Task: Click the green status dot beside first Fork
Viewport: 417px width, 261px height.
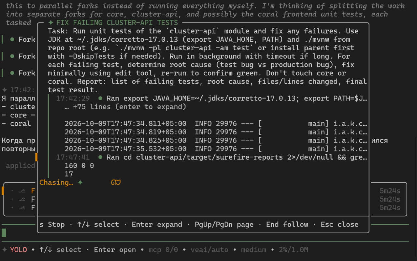Action: (x=12, y=39)
